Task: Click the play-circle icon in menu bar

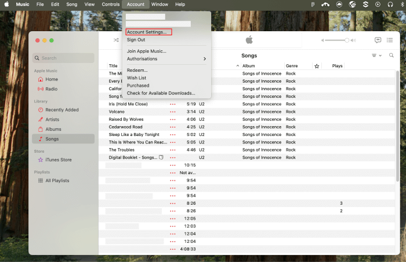Action: click(x=378, y=4)
